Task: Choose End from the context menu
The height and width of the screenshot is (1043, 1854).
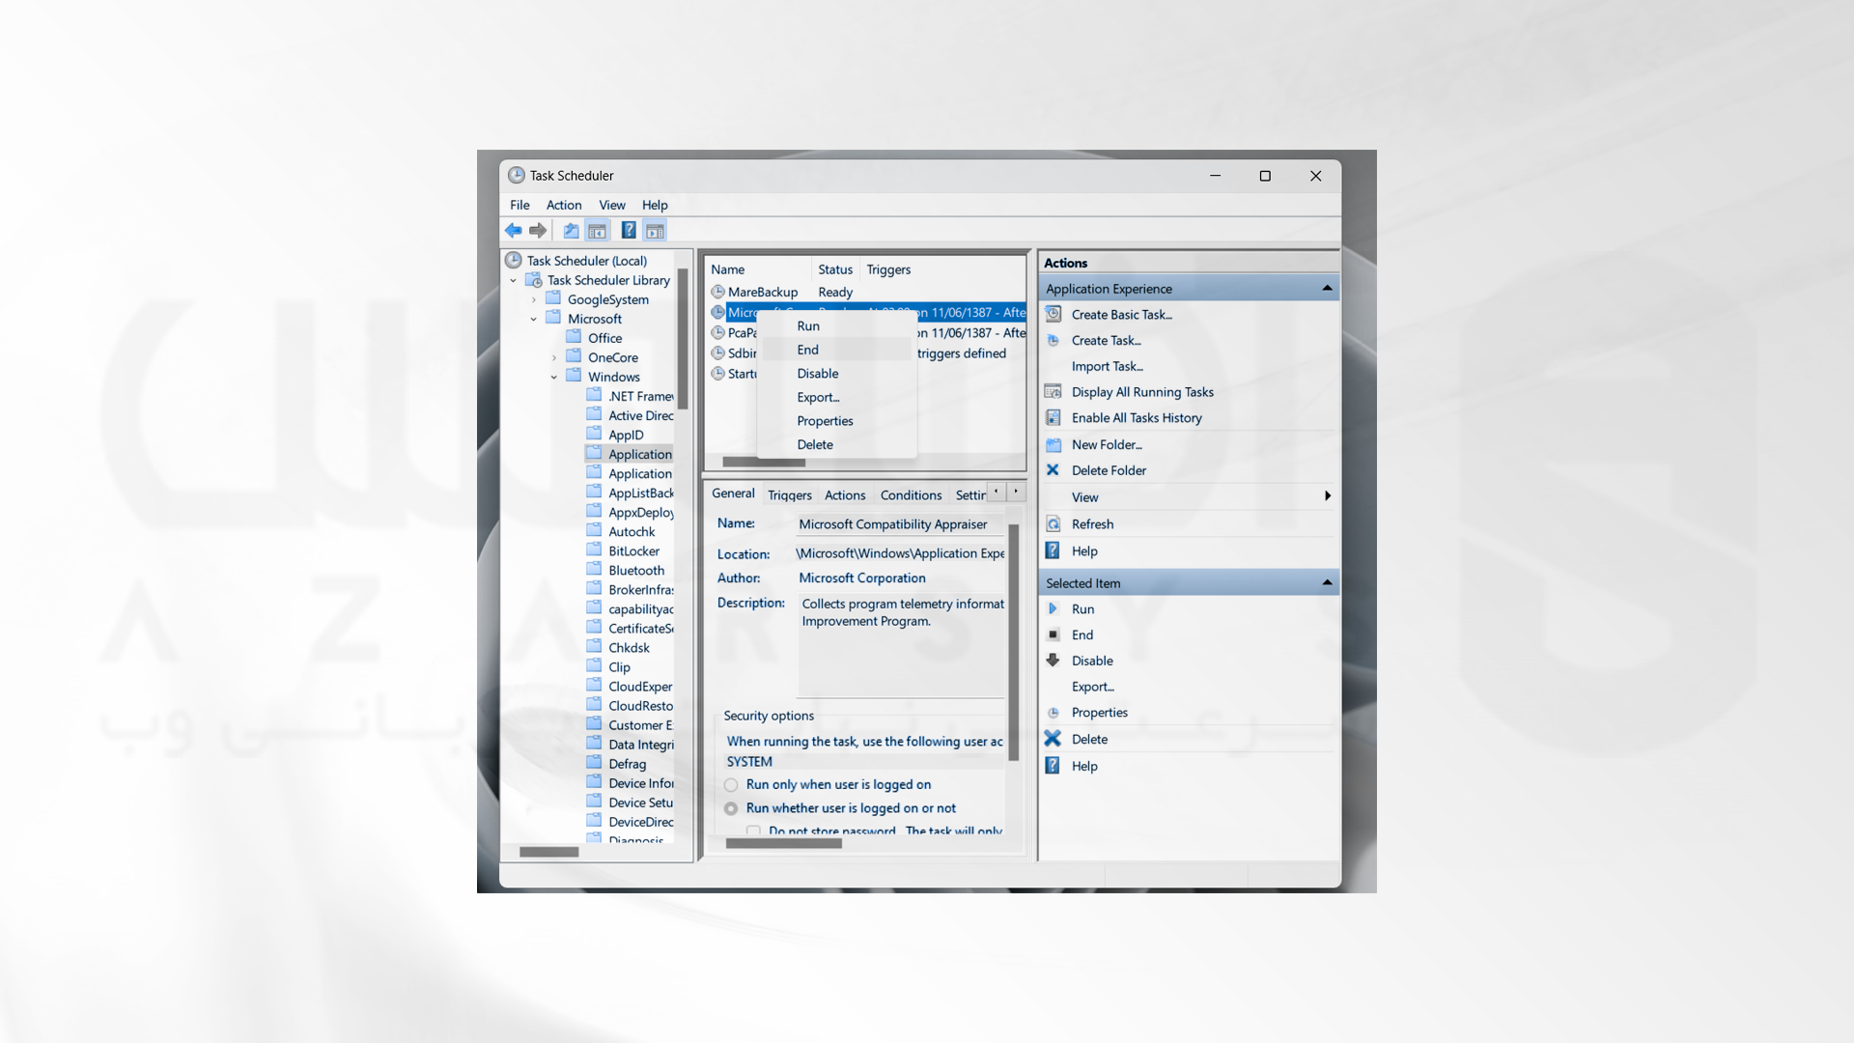Action: point(837,350)
